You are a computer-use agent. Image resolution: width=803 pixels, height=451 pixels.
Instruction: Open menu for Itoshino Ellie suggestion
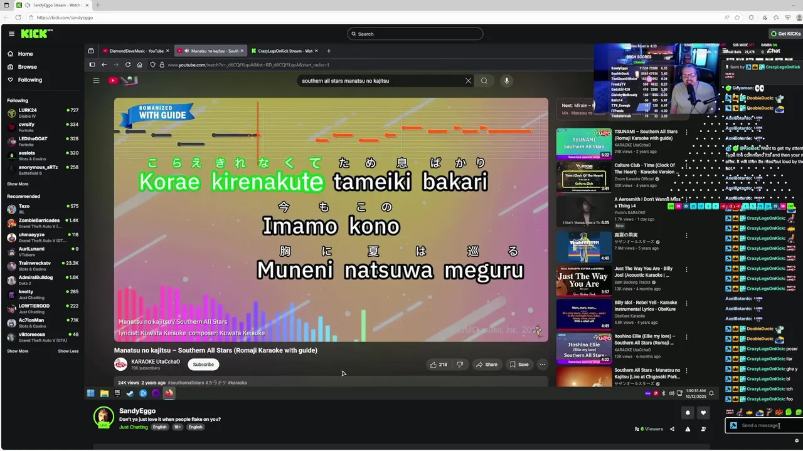[686, 337]
